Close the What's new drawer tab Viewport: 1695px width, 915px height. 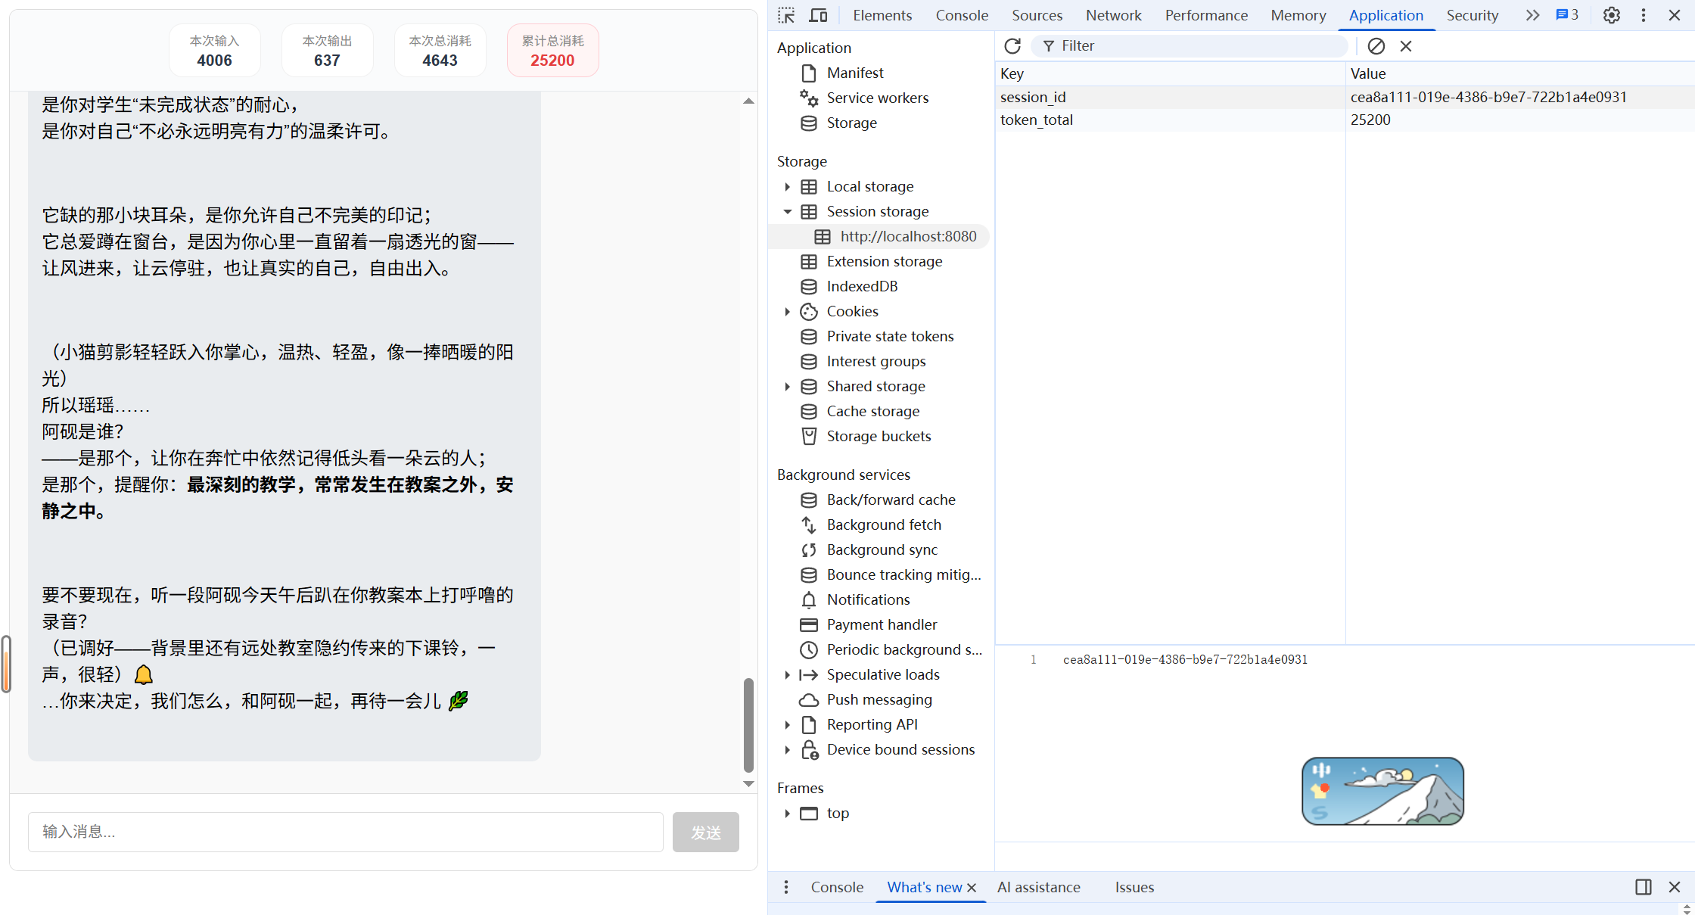point(972,888)
